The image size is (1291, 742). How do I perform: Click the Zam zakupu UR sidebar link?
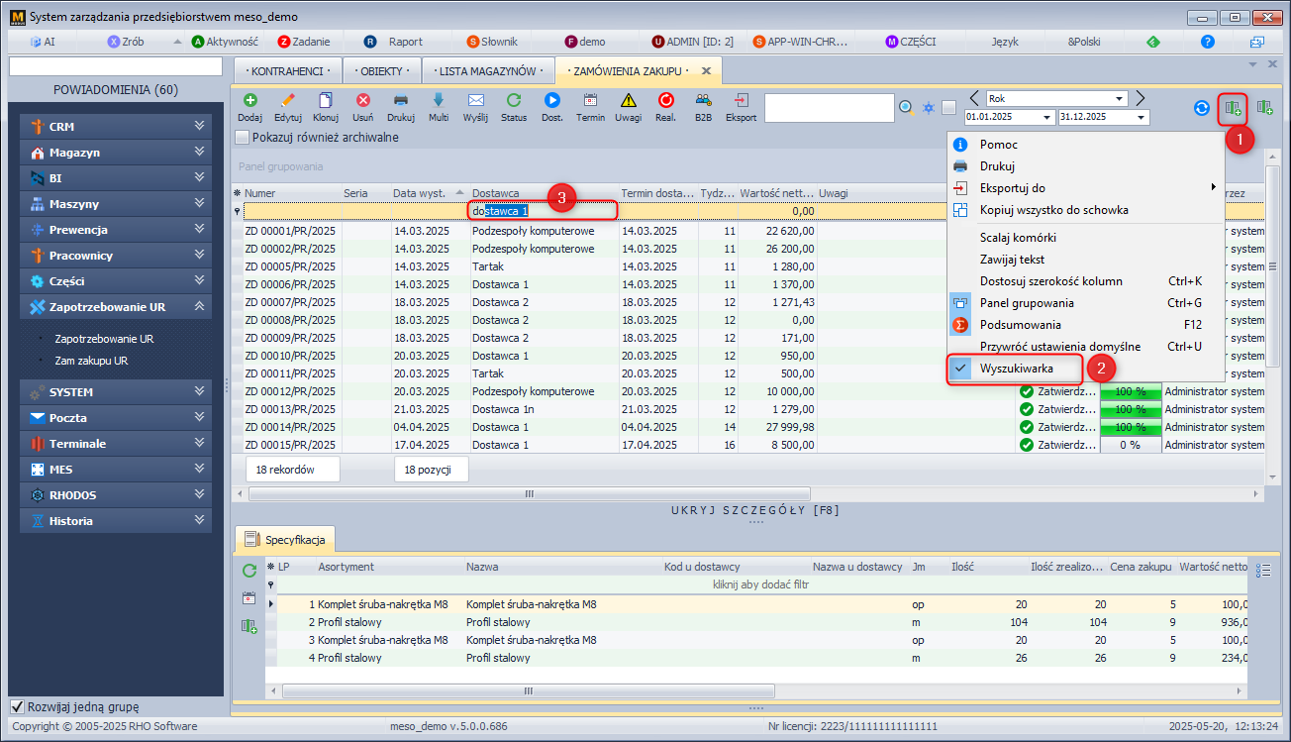(x=91, y=361)
